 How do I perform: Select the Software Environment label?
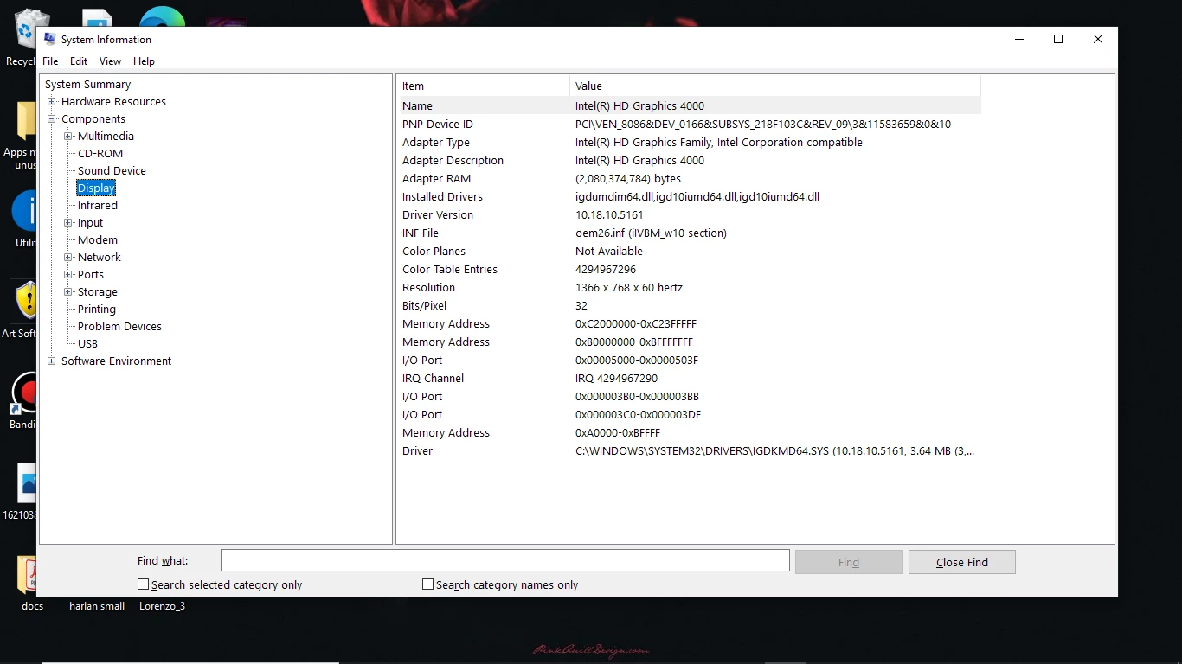[x=116, y=361]
